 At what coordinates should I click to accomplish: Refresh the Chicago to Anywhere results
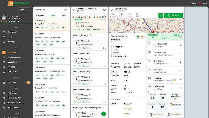[x=104, y=10]
